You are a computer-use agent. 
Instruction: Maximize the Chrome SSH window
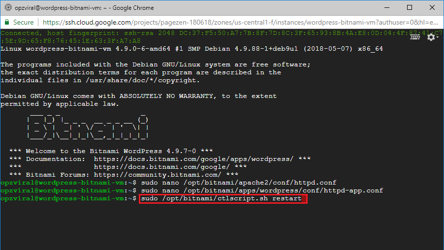tap(410, 8)
